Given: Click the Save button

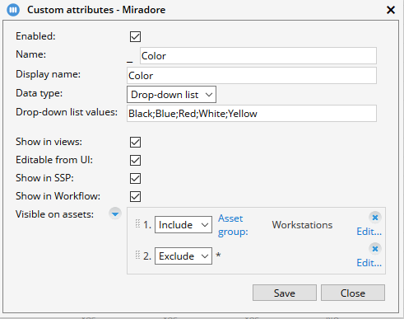Looking at the screenshot, I should coord(285,293).
